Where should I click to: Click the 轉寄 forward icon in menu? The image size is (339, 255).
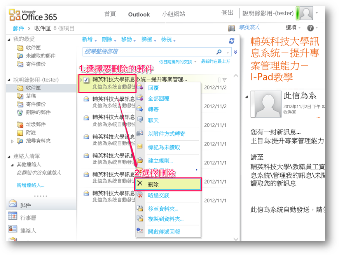(x=140, y=108)
